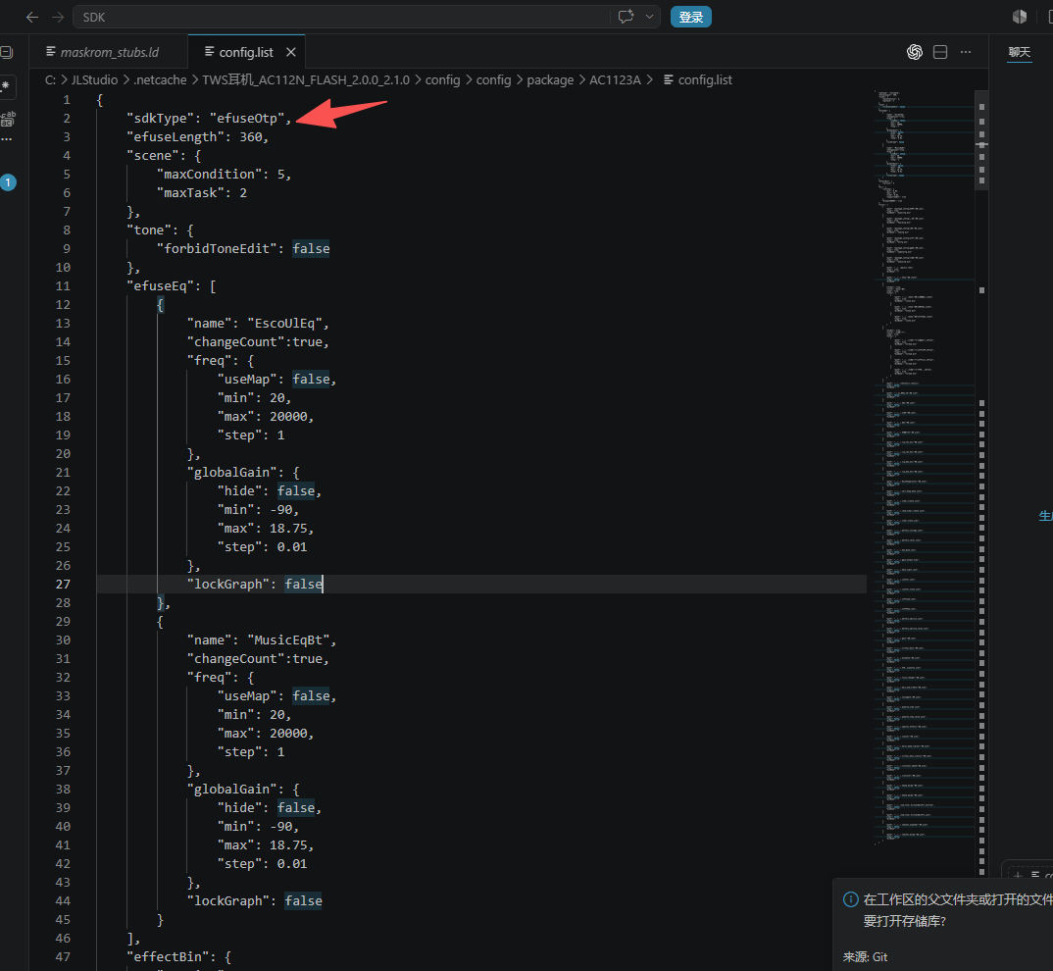This screenshot has width=1053, height=971.
Task: Focus the SDK search box
Action: (x=342, y=17)
